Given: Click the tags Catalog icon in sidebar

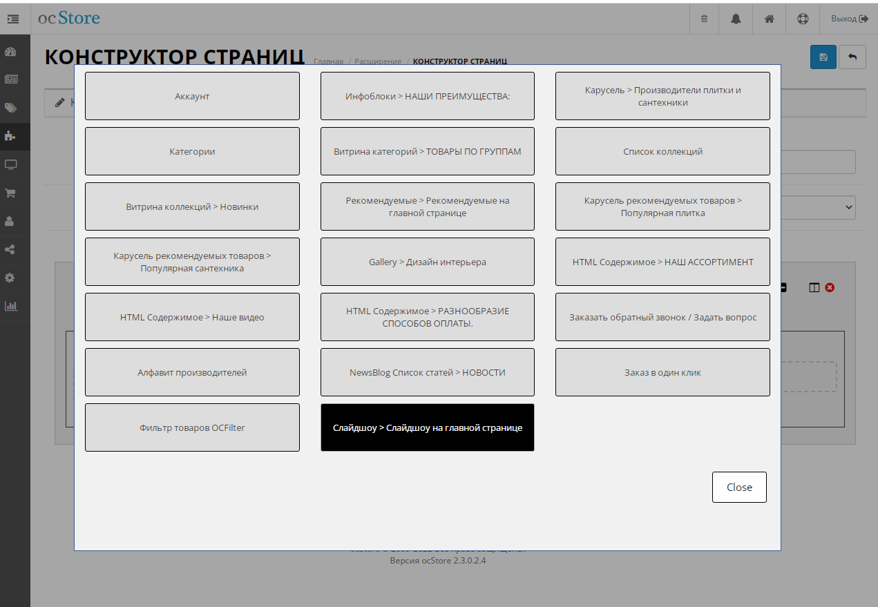Looking at the screenshot, I should coord(10,108).
